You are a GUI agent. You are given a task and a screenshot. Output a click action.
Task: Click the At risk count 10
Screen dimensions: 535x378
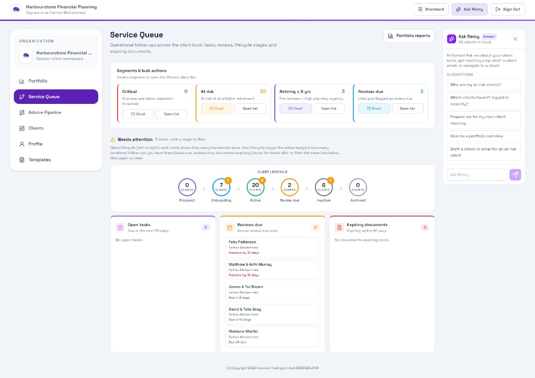point(263,91)
